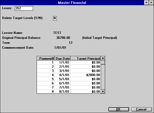Click the Lease number input field
154x113 pixels.
pyautogui.click(x=24, y=8)
